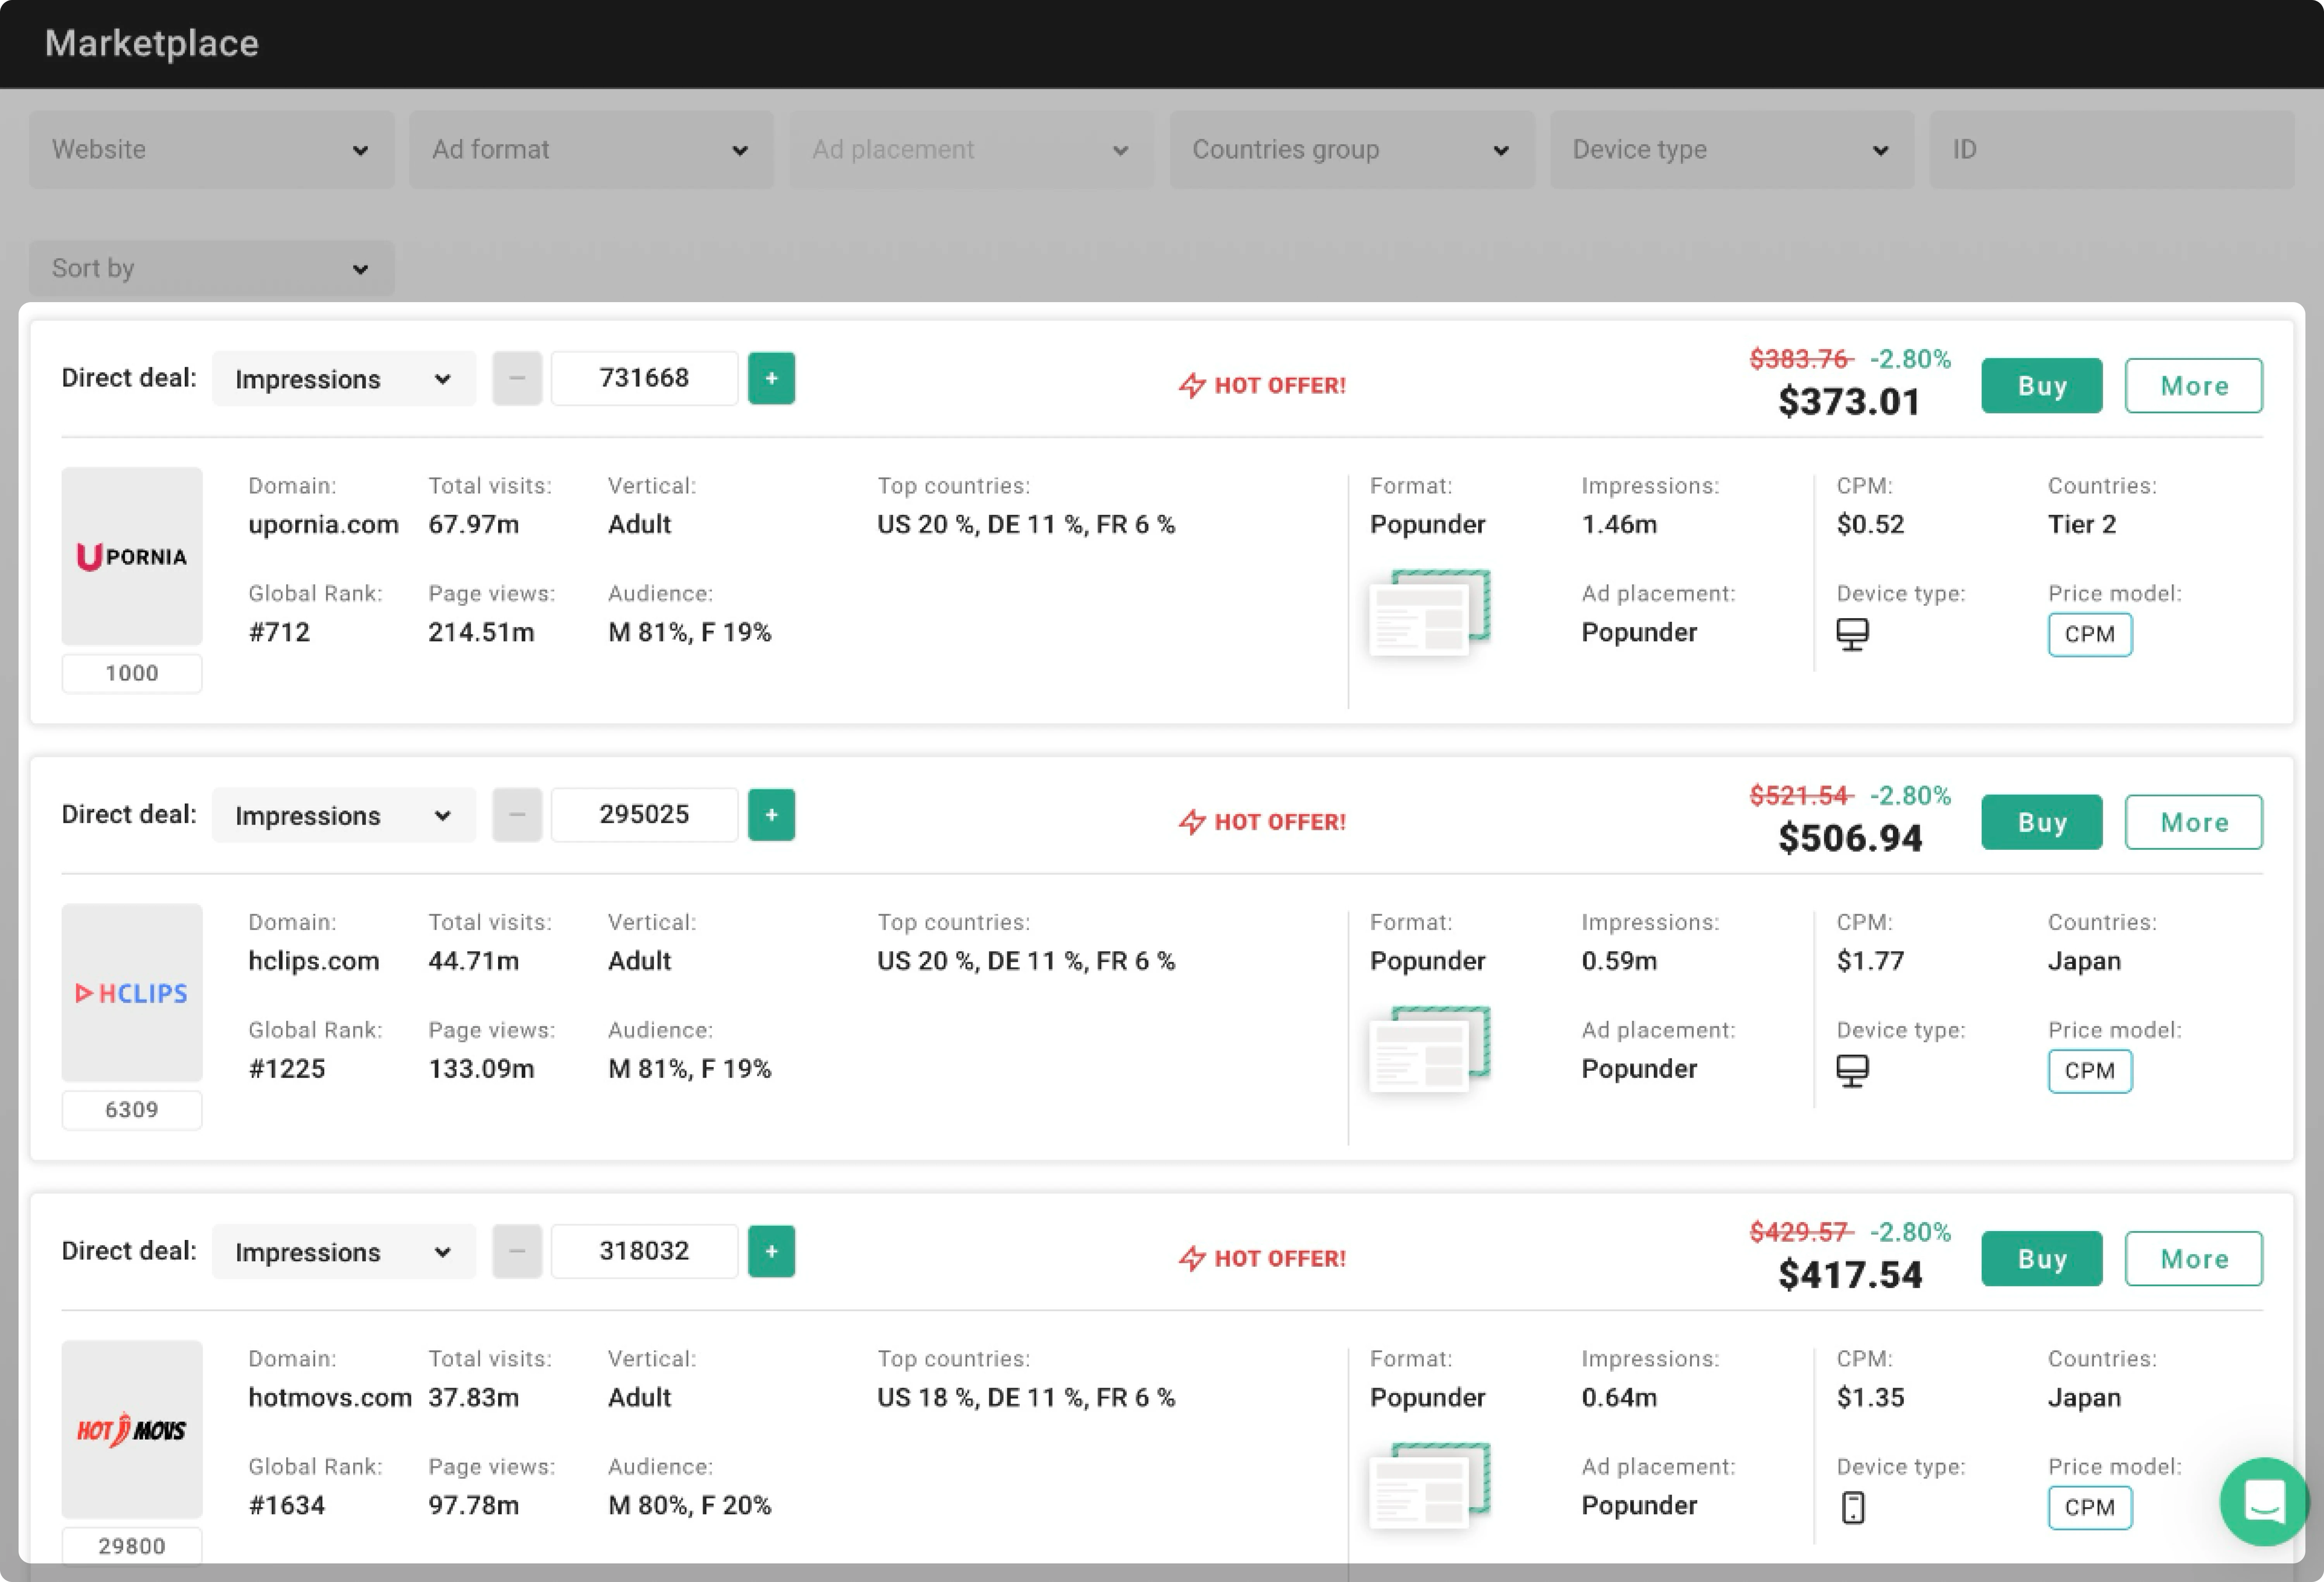Viewport: 2324px width, 1582px height.
Task: Click More on the hclips deal
Action: [x=2193, y=822]
